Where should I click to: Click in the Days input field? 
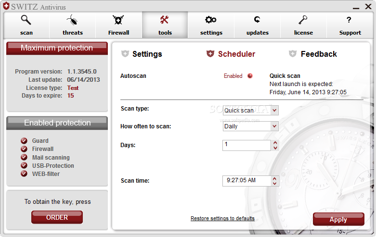(x=246, y=145)
